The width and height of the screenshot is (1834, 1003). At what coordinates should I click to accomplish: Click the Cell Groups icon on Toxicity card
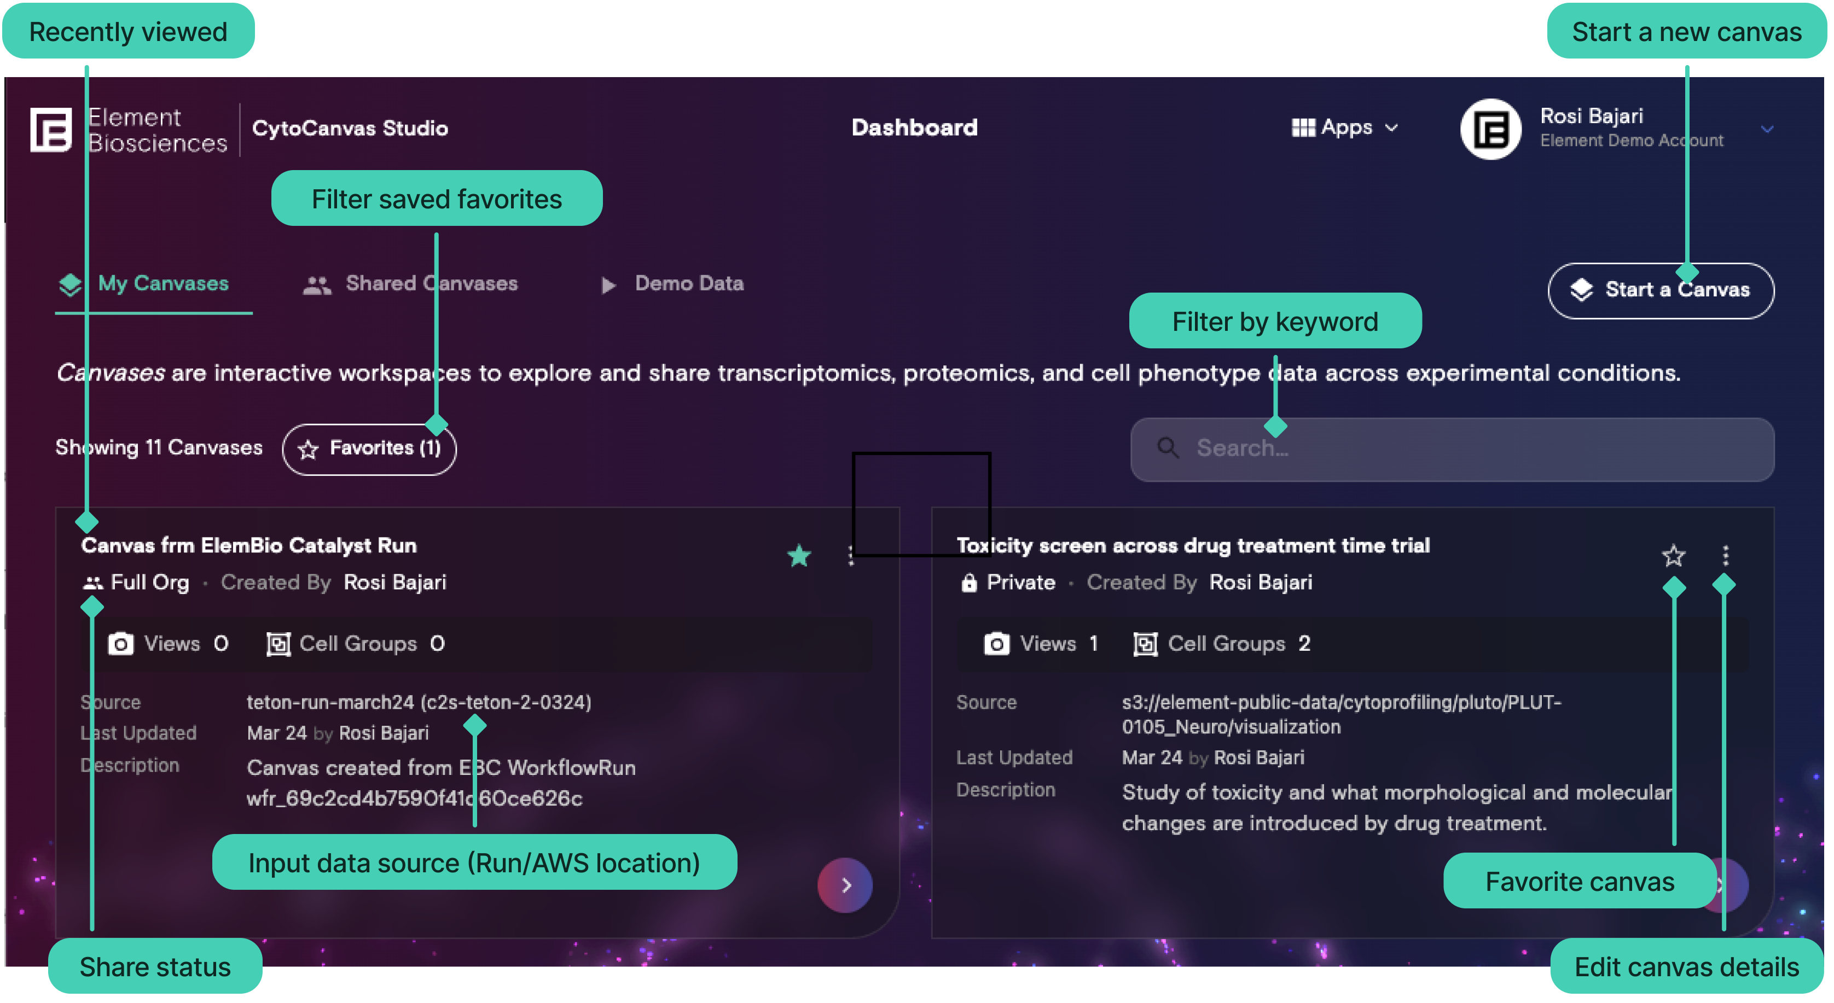coord(1146,644)
